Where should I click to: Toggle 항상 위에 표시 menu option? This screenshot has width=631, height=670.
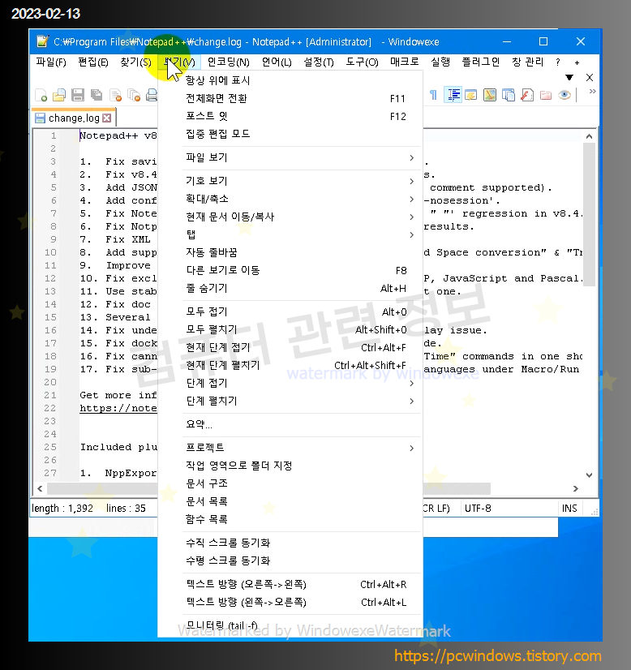coord(290,80)
